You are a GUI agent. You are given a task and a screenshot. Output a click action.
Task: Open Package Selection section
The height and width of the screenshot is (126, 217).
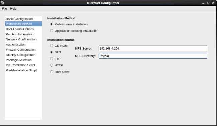(23, 60)
